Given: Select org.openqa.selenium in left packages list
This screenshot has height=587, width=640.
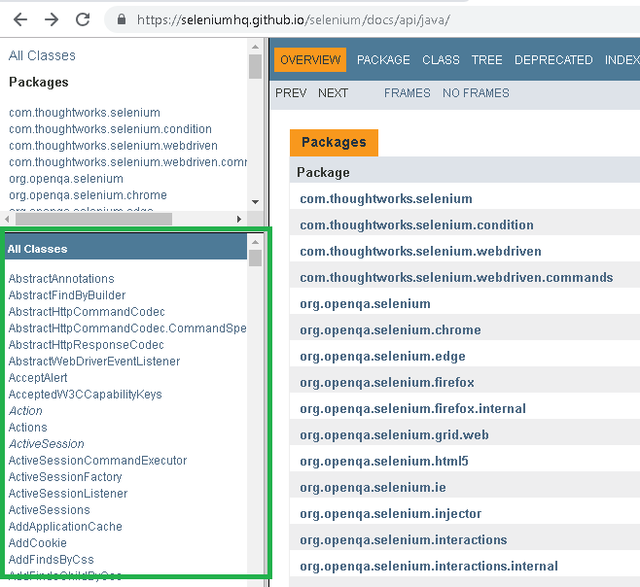Looking at the screenshot, I should point(66,179).
